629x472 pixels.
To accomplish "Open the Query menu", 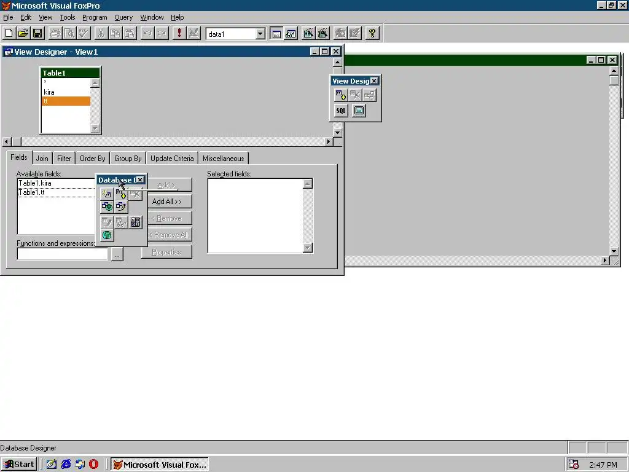I will [123, 17].
